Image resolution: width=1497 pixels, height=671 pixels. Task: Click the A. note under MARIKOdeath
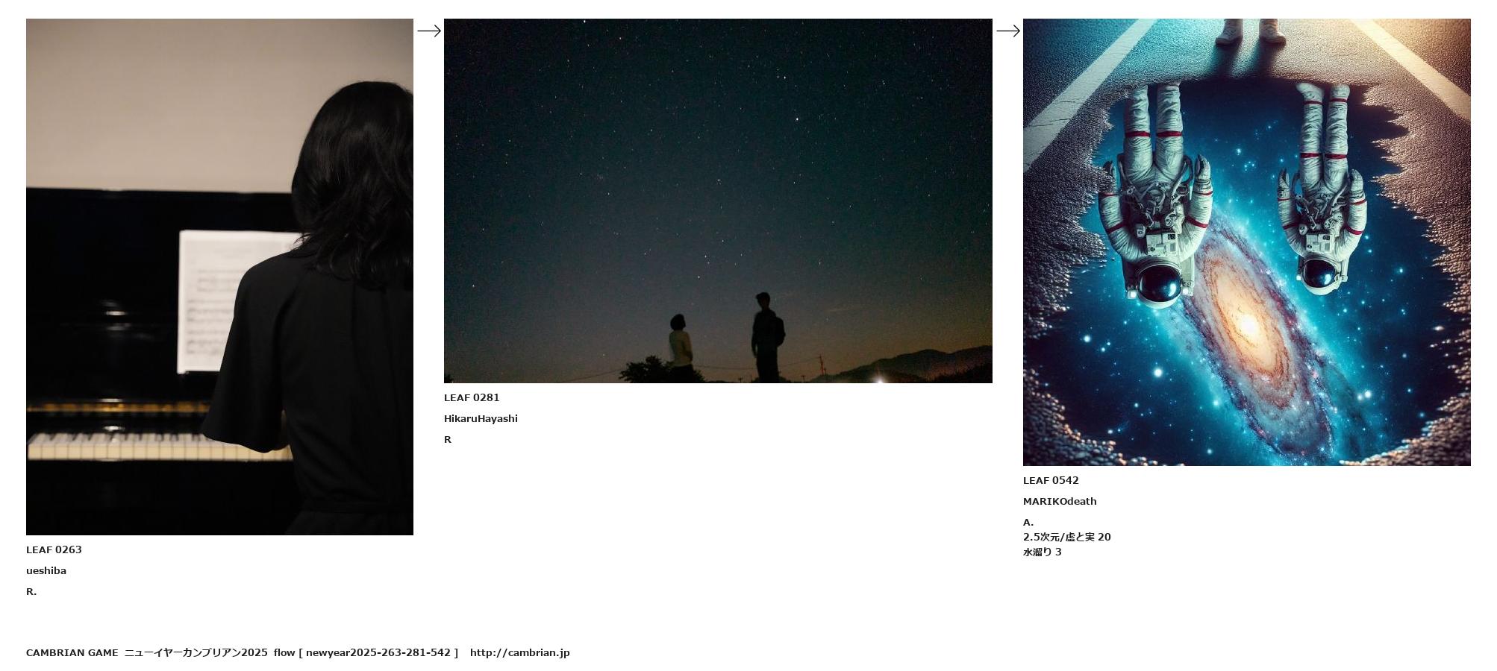1028,522
